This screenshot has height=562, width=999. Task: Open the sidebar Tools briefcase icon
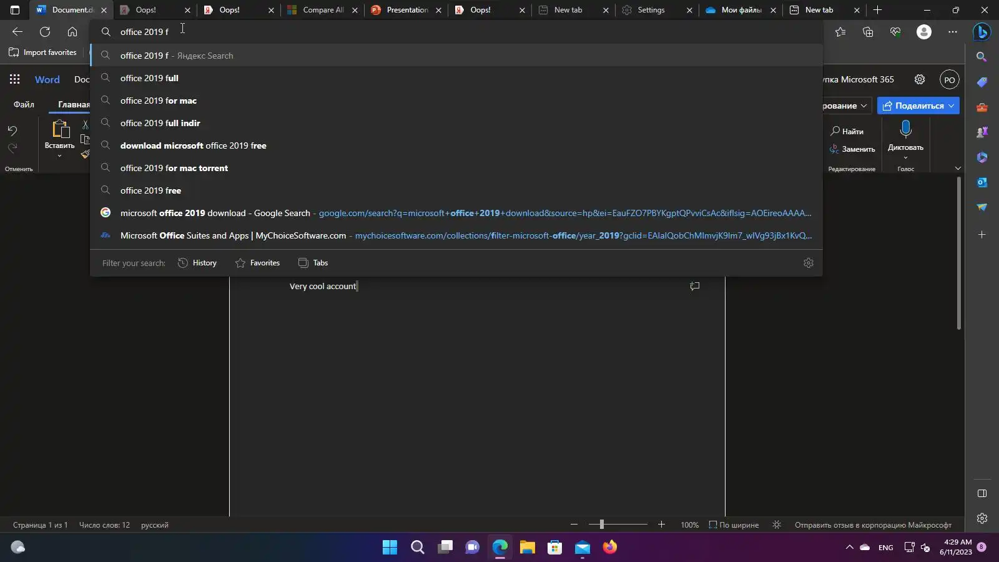[x=982, y=107]
